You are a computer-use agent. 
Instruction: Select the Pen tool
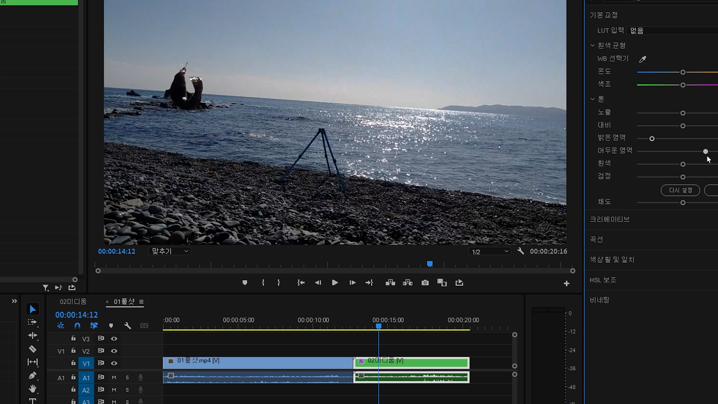(33, 375)
